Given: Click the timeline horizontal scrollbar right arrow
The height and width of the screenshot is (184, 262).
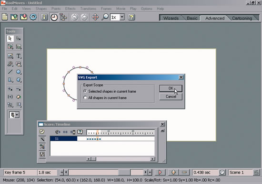Looking at the screenshot, I should (x=152, y=159).
